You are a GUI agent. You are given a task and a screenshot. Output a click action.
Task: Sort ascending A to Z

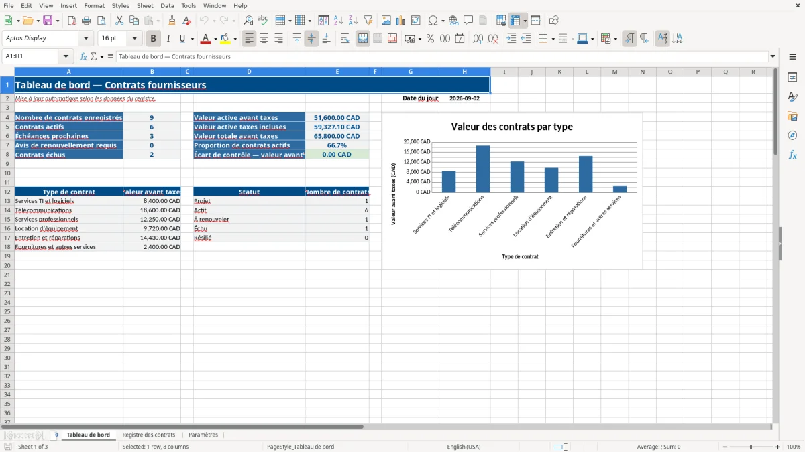pyautogui.click(x=338, y=21)
